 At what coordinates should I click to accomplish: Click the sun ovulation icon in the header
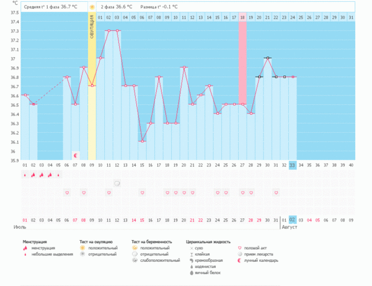92,7
